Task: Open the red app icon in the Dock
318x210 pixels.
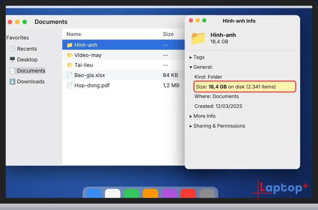Action: click(188, 193)
